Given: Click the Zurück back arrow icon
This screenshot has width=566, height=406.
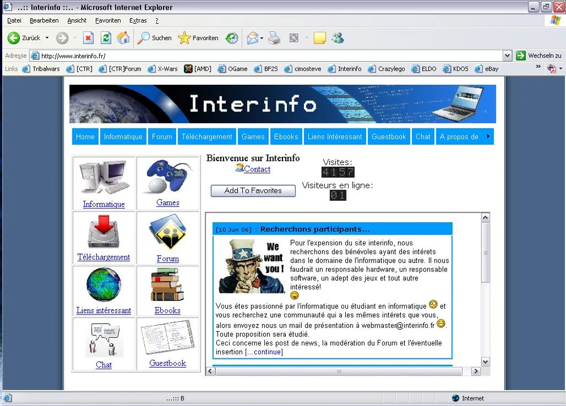Looking at the screenshot, I should (x=14, y=38).
